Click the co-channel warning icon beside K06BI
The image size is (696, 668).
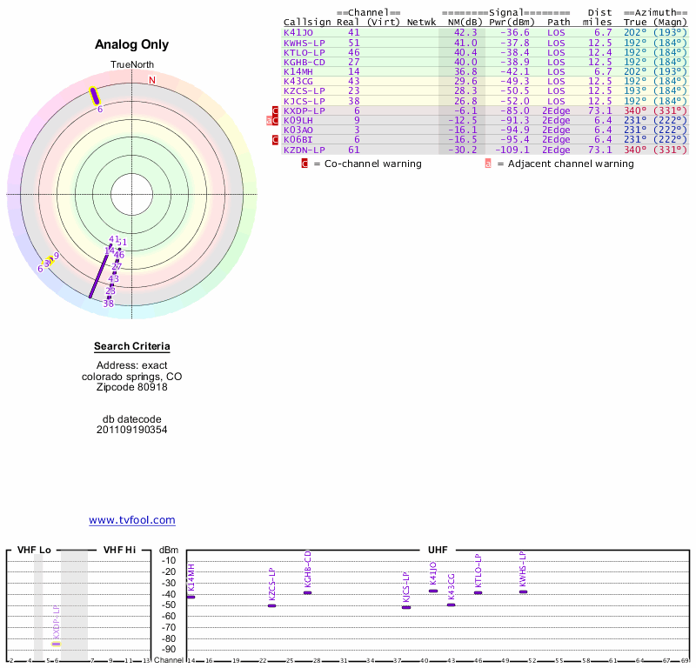point(276,139)
